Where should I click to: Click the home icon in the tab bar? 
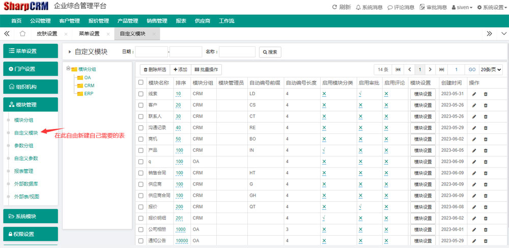[x=22, y=34]
